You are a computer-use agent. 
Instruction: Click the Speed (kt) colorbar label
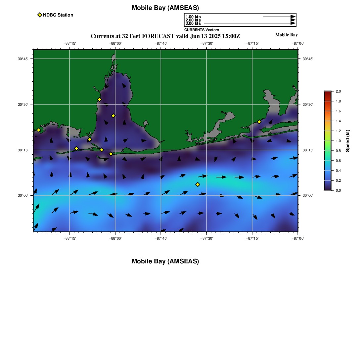(347, 141)
